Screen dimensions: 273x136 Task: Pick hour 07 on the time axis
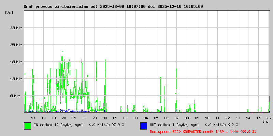(176, 118)
